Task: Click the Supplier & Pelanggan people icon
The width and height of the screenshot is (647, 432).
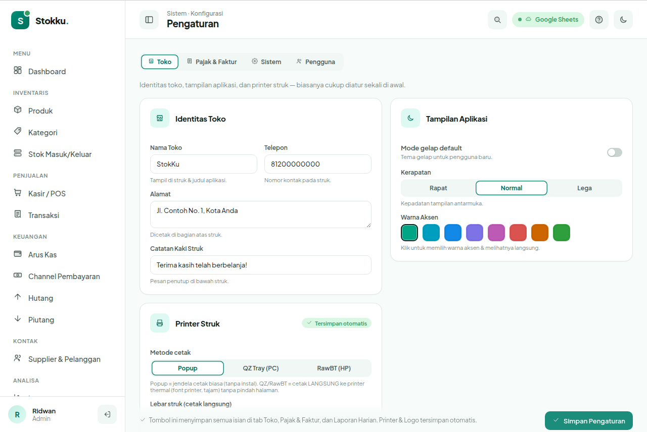Action: tap(18, 358)
